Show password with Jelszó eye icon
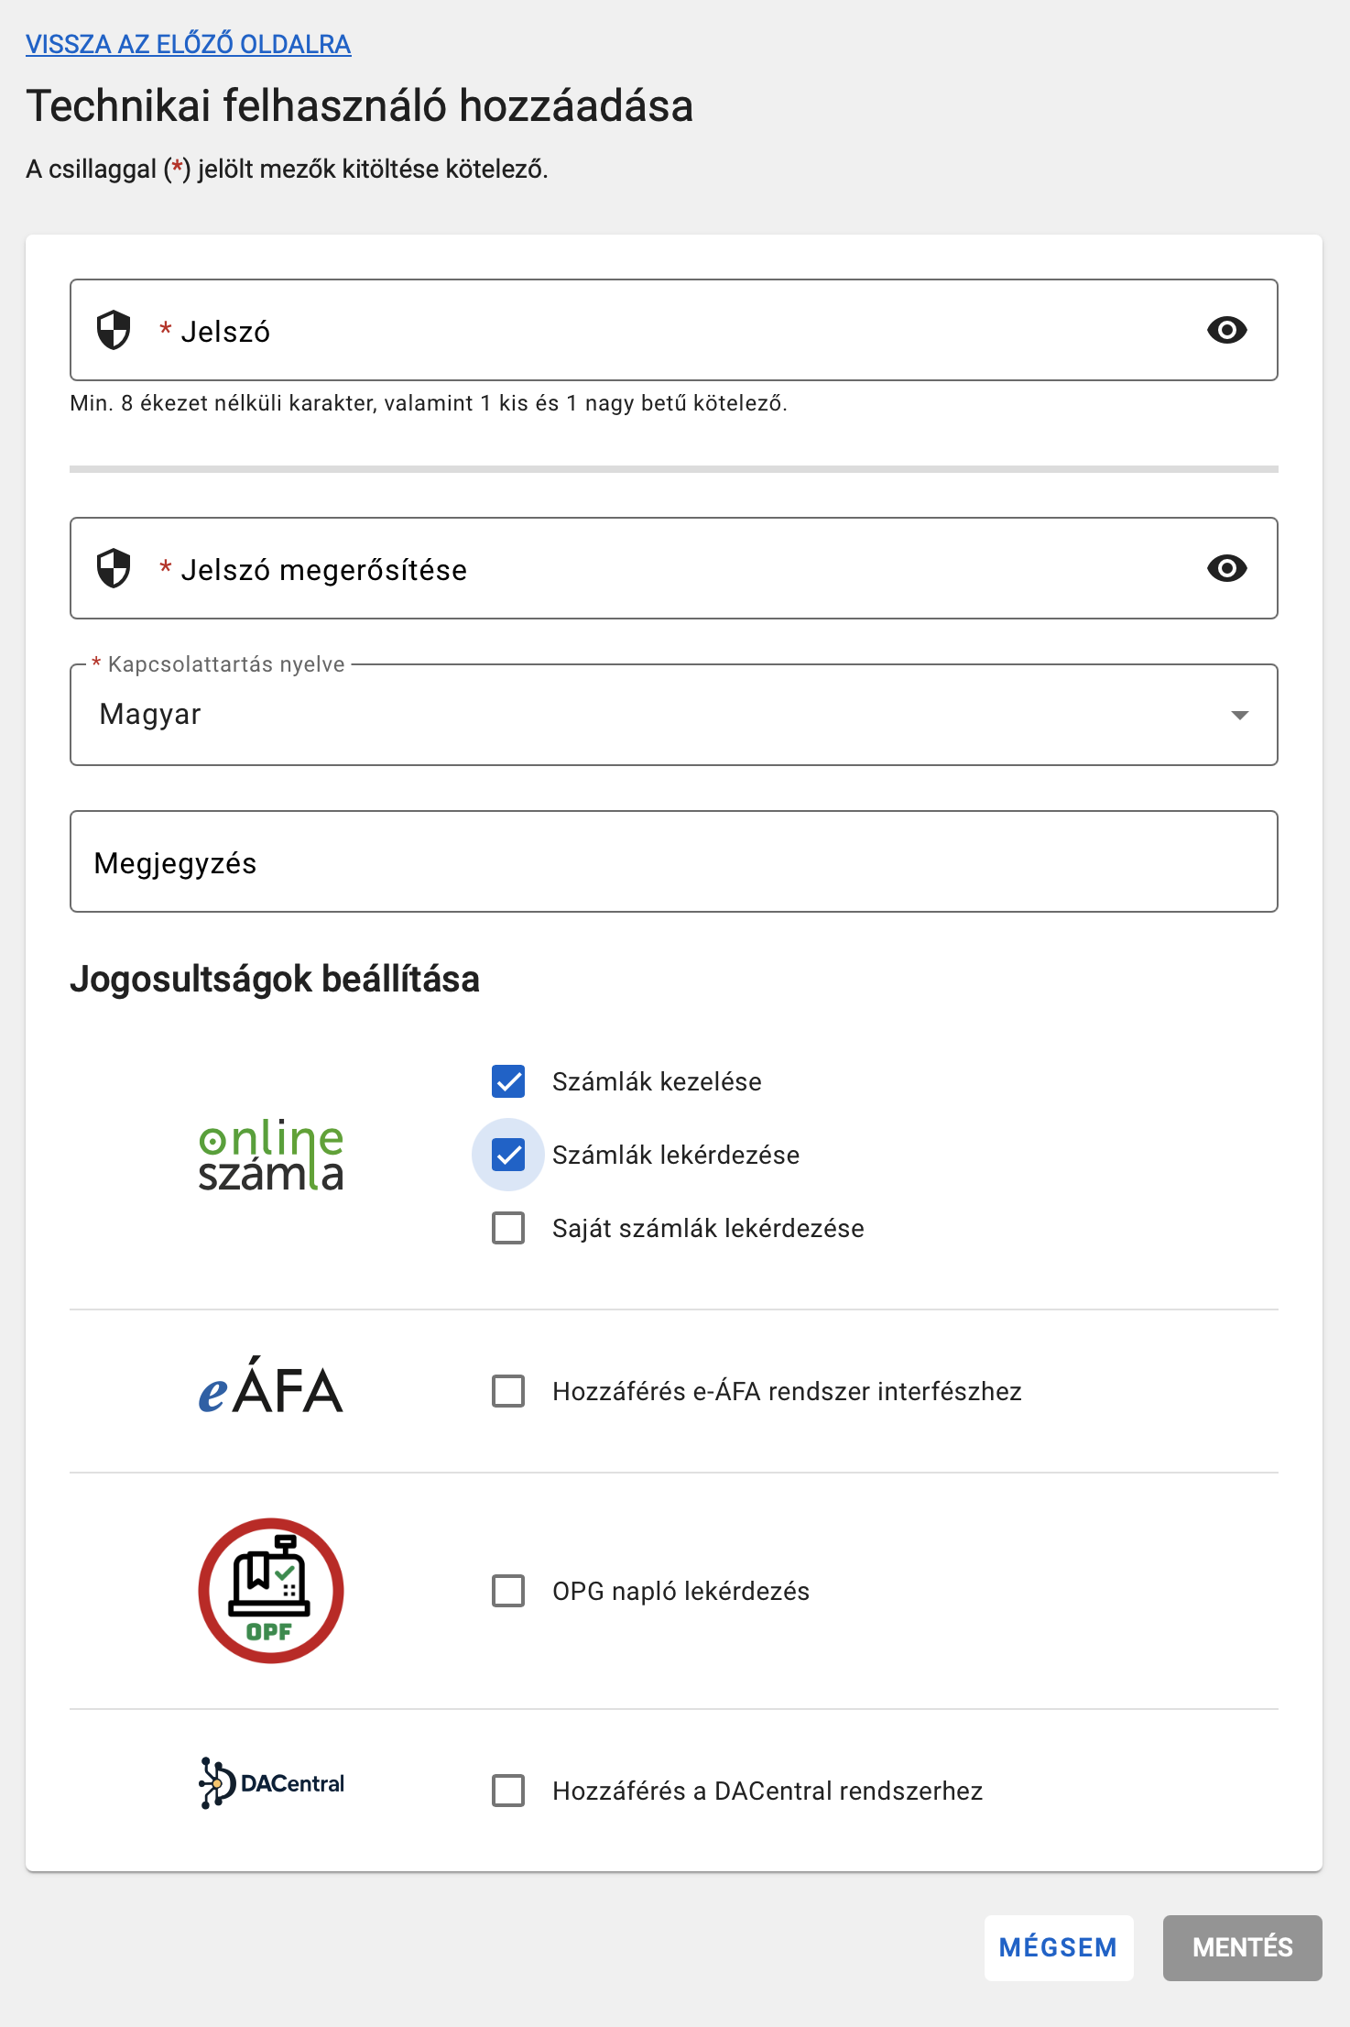Viewport: 1350px width, 2027px height. (x=1227, y=330)
